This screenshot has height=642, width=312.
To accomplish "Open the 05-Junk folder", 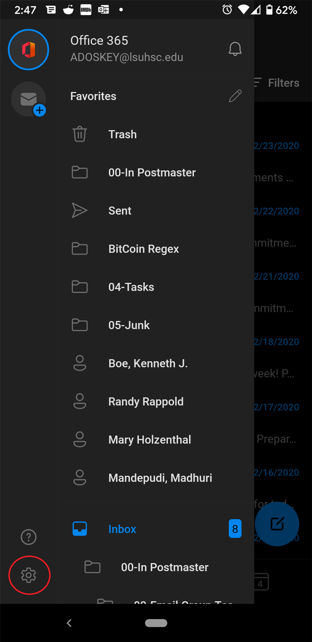I will click(129, 325).
